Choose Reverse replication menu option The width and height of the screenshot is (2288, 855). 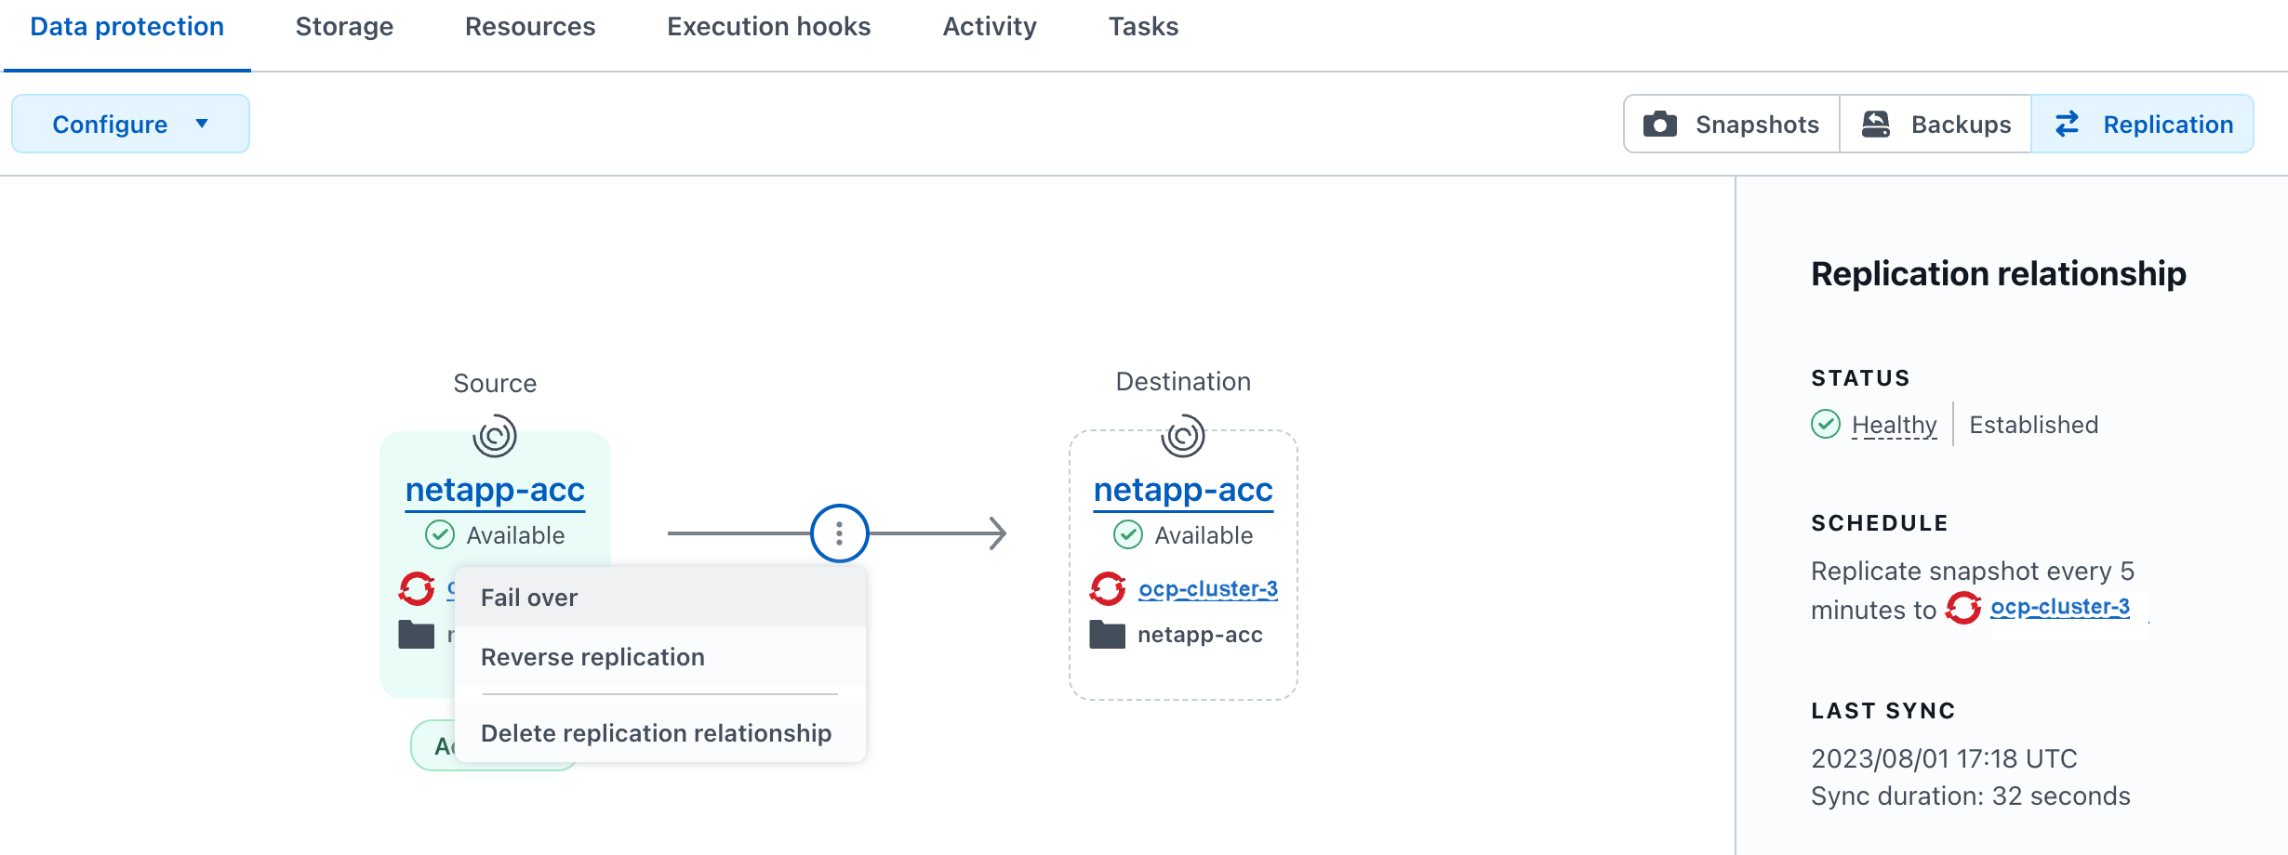[x=592, y=657]
